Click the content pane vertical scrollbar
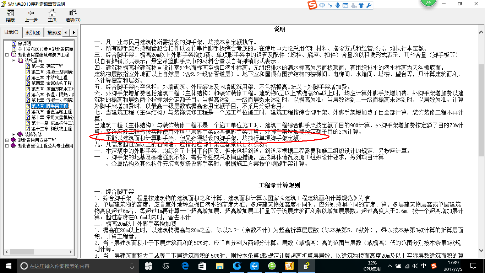The width and height of the screenshot is (485, 273). tap(481, 110)
